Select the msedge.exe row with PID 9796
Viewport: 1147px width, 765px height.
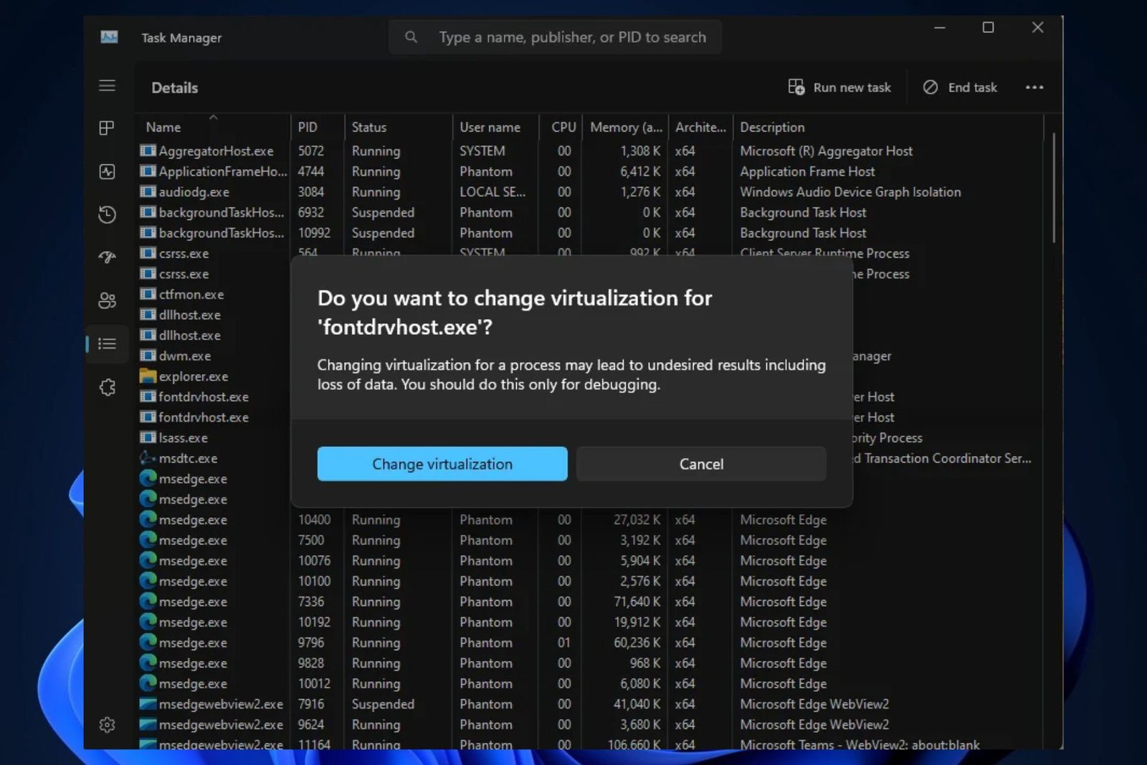point(589,642)
